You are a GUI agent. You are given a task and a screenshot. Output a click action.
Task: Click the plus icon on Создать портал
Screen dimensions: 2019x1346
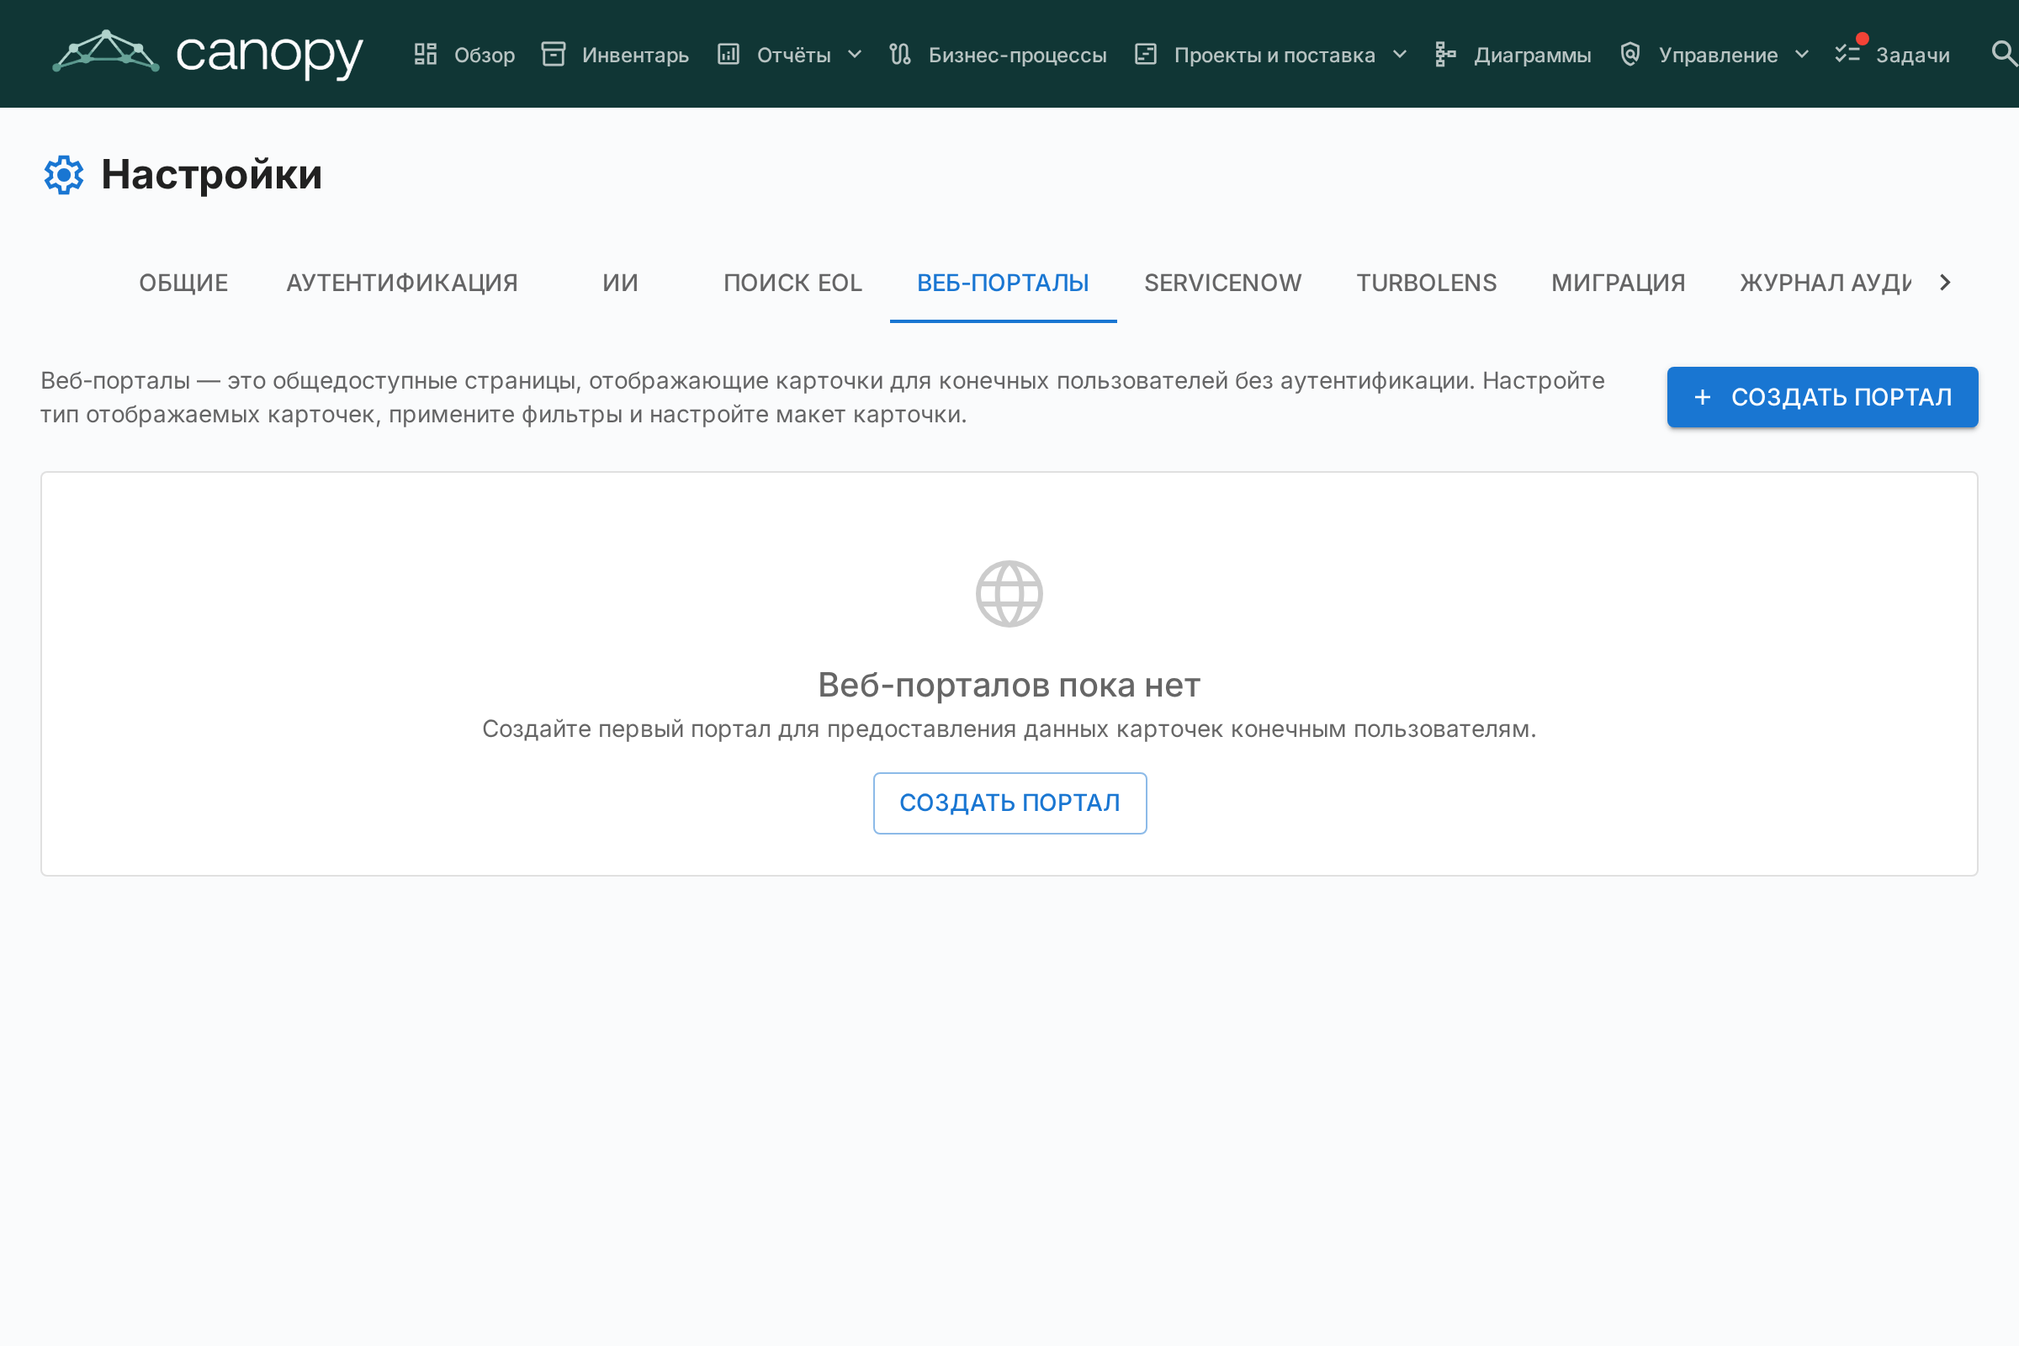tap(1702, 396)
